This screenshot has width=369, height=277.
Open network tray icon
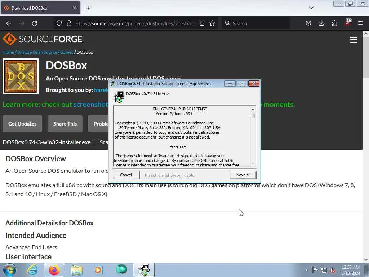324,270
